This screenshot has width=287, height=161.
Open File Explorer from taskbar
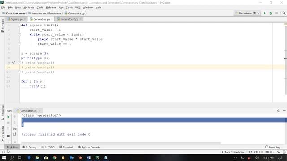coord(38,157)
